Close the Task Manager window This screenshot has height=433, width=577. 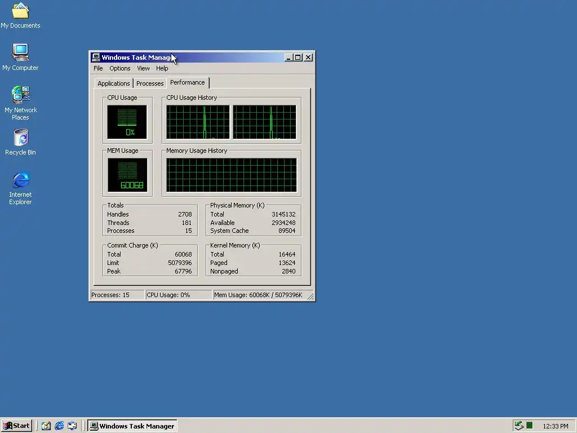pyautogui.click(x=308, y=58)
